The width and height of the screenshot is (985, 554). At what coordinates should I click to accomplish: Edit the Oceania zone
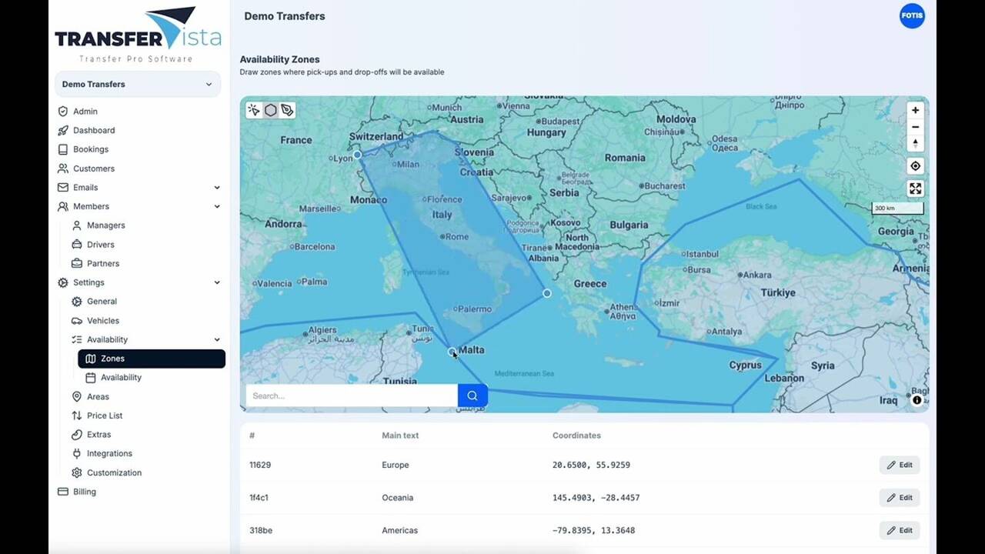[900, 498]
